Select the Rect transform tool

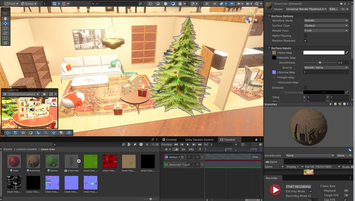[5, 38]
